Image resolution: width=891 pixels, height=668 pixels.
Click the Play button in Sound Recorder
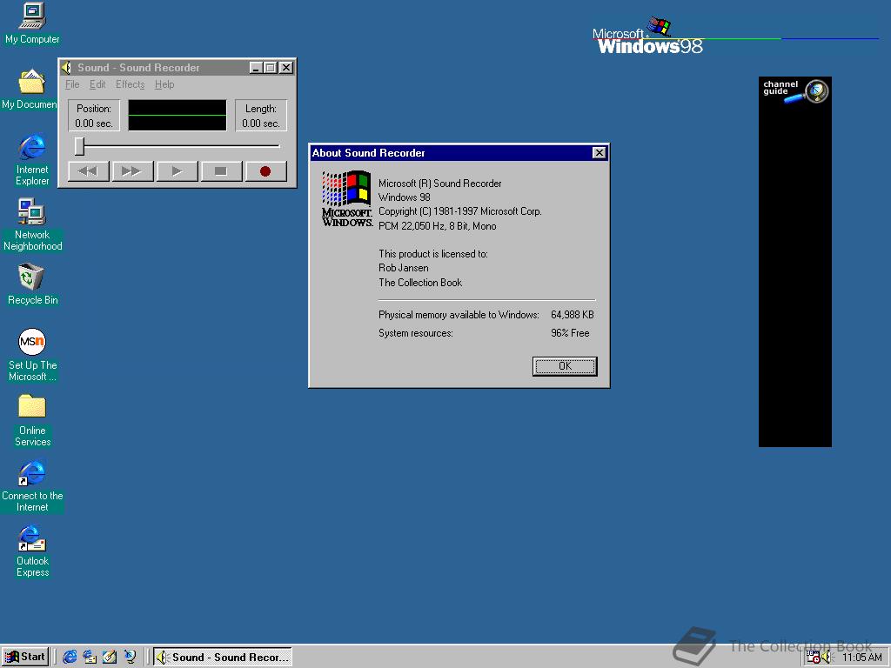[x=177, y=171]
